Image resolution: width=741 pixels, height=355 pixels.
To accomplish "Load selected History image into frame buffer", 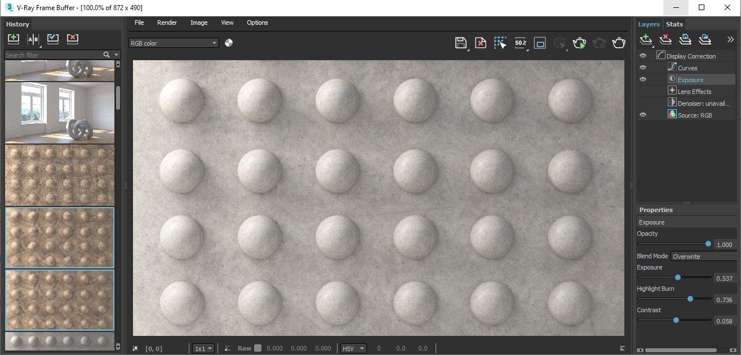I will click(x=53, y=39).
